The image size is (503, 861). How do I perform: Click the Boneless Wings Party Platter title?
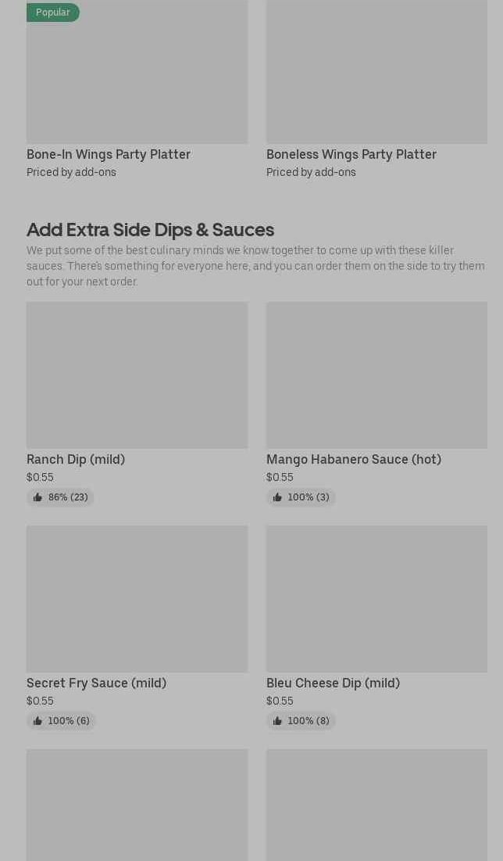(x=351, y=154)
